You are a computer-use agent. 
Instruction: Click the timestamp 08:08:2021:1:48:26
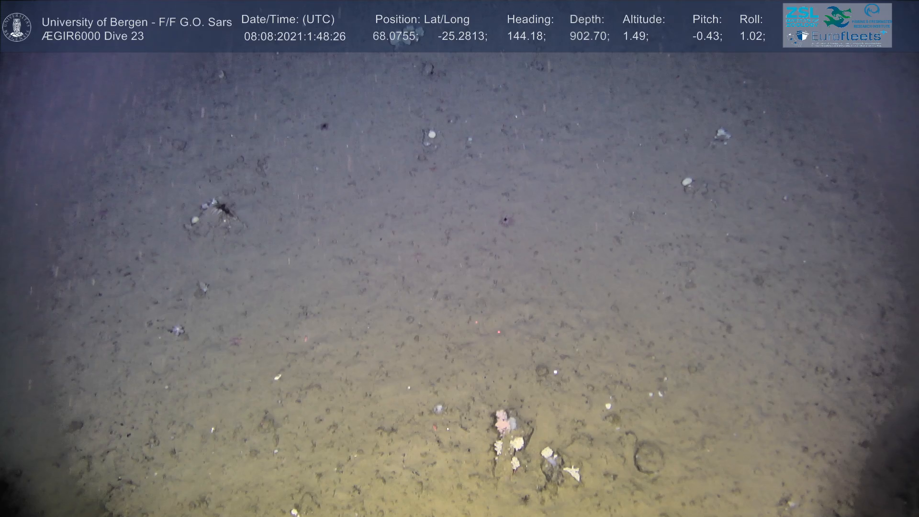tap(295, 36)
